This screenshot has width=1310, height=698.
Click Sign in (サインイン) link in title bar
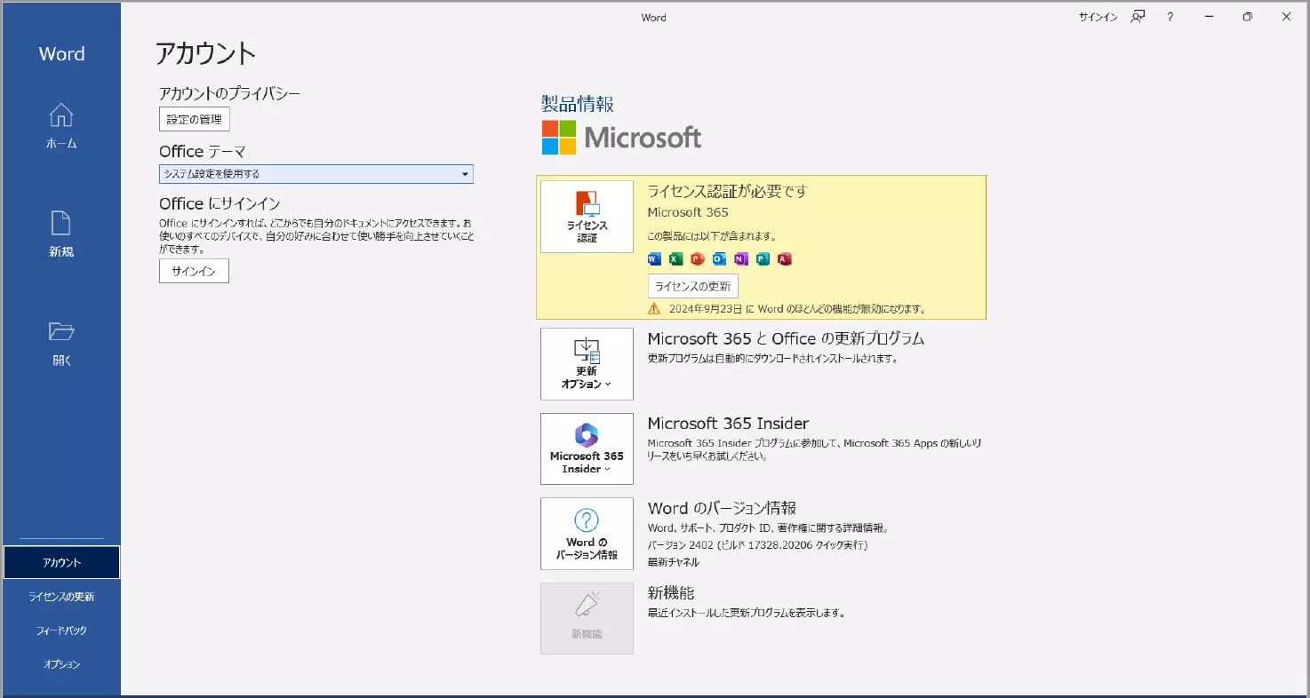[1098, 17]
